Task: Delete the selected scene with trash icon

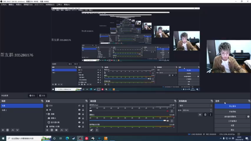Action: click(x=8, y=130)
